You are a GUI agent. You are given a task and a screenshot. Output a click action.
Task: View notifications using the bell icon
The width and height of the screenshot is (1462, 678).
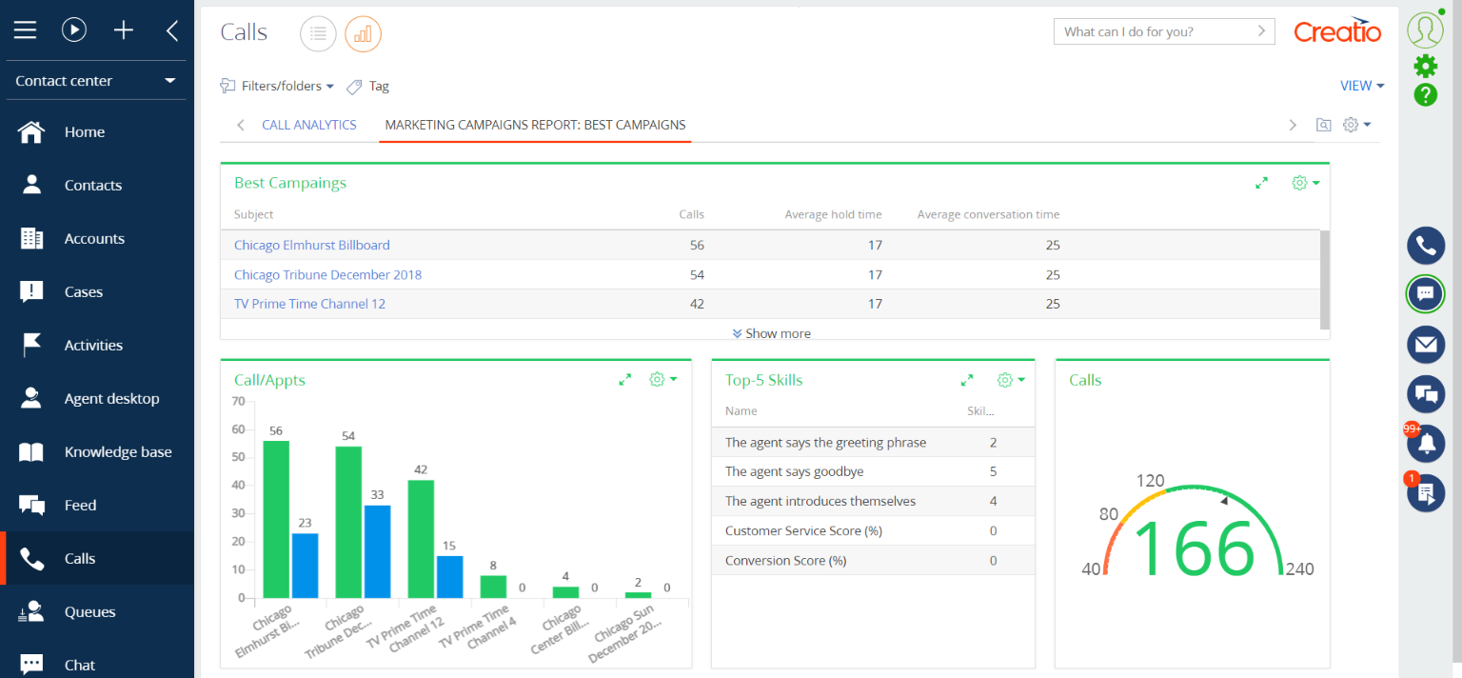(1425, 443)
